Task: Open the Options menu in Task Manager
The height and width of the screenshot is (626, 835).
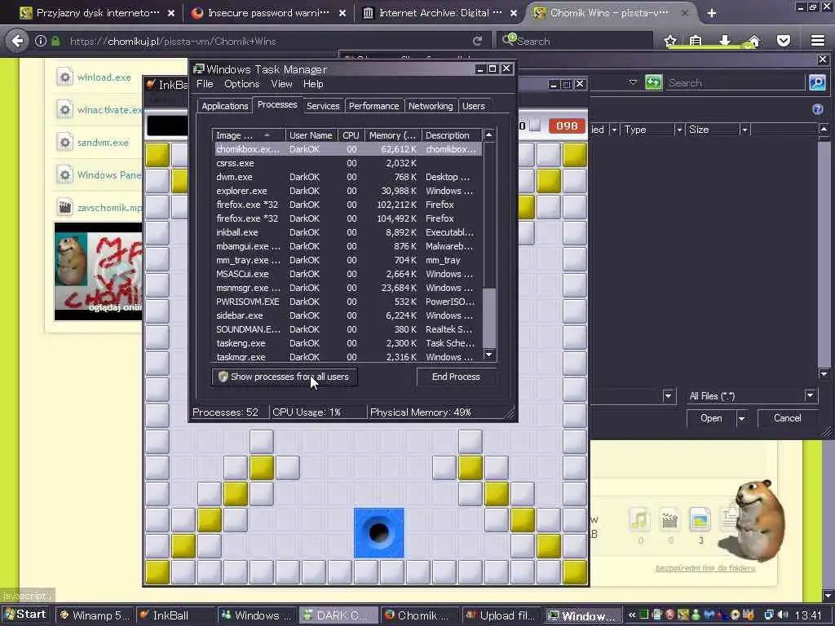Action: pyautogui.click(x=241, y=84)
